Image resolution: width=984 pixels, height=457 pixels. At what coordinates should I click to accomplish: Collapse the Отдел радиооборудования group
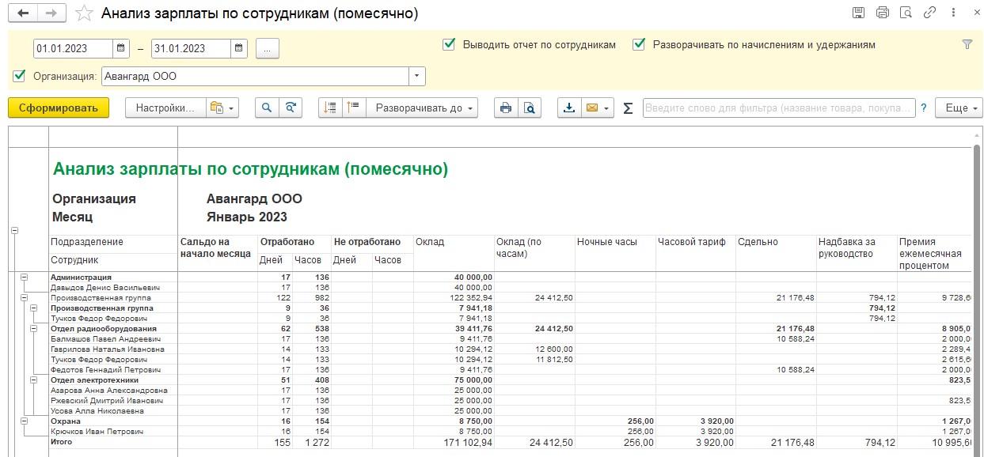click(34, 328)
